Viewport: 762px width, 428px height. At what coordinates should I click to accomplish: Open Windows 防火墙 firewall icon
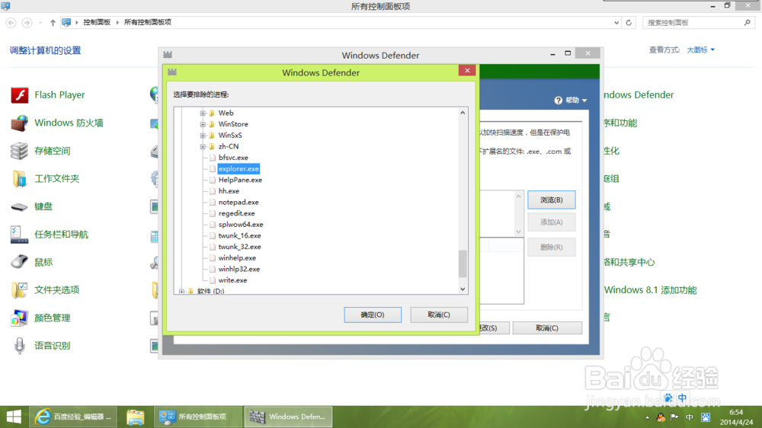20,123
